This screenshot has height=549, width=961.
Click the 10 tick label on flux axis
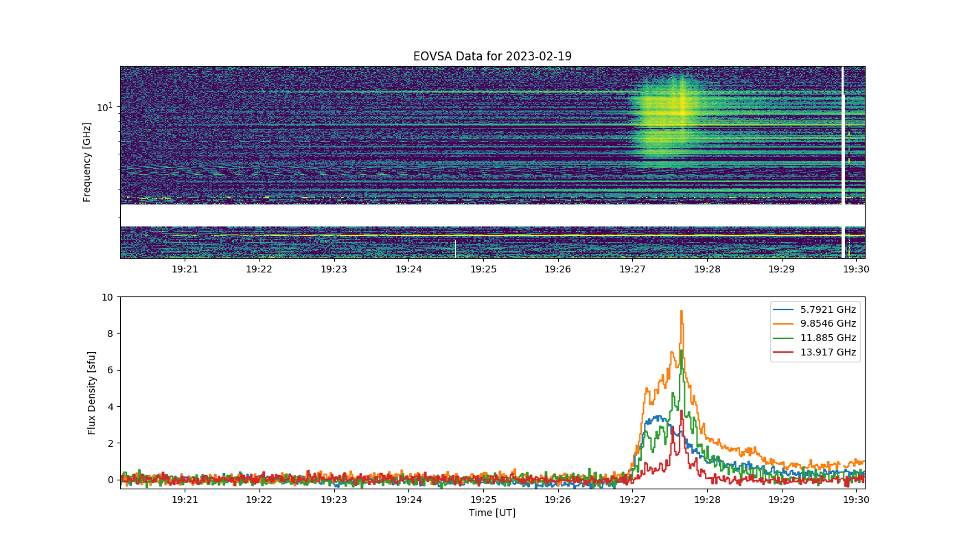point(107,297)
